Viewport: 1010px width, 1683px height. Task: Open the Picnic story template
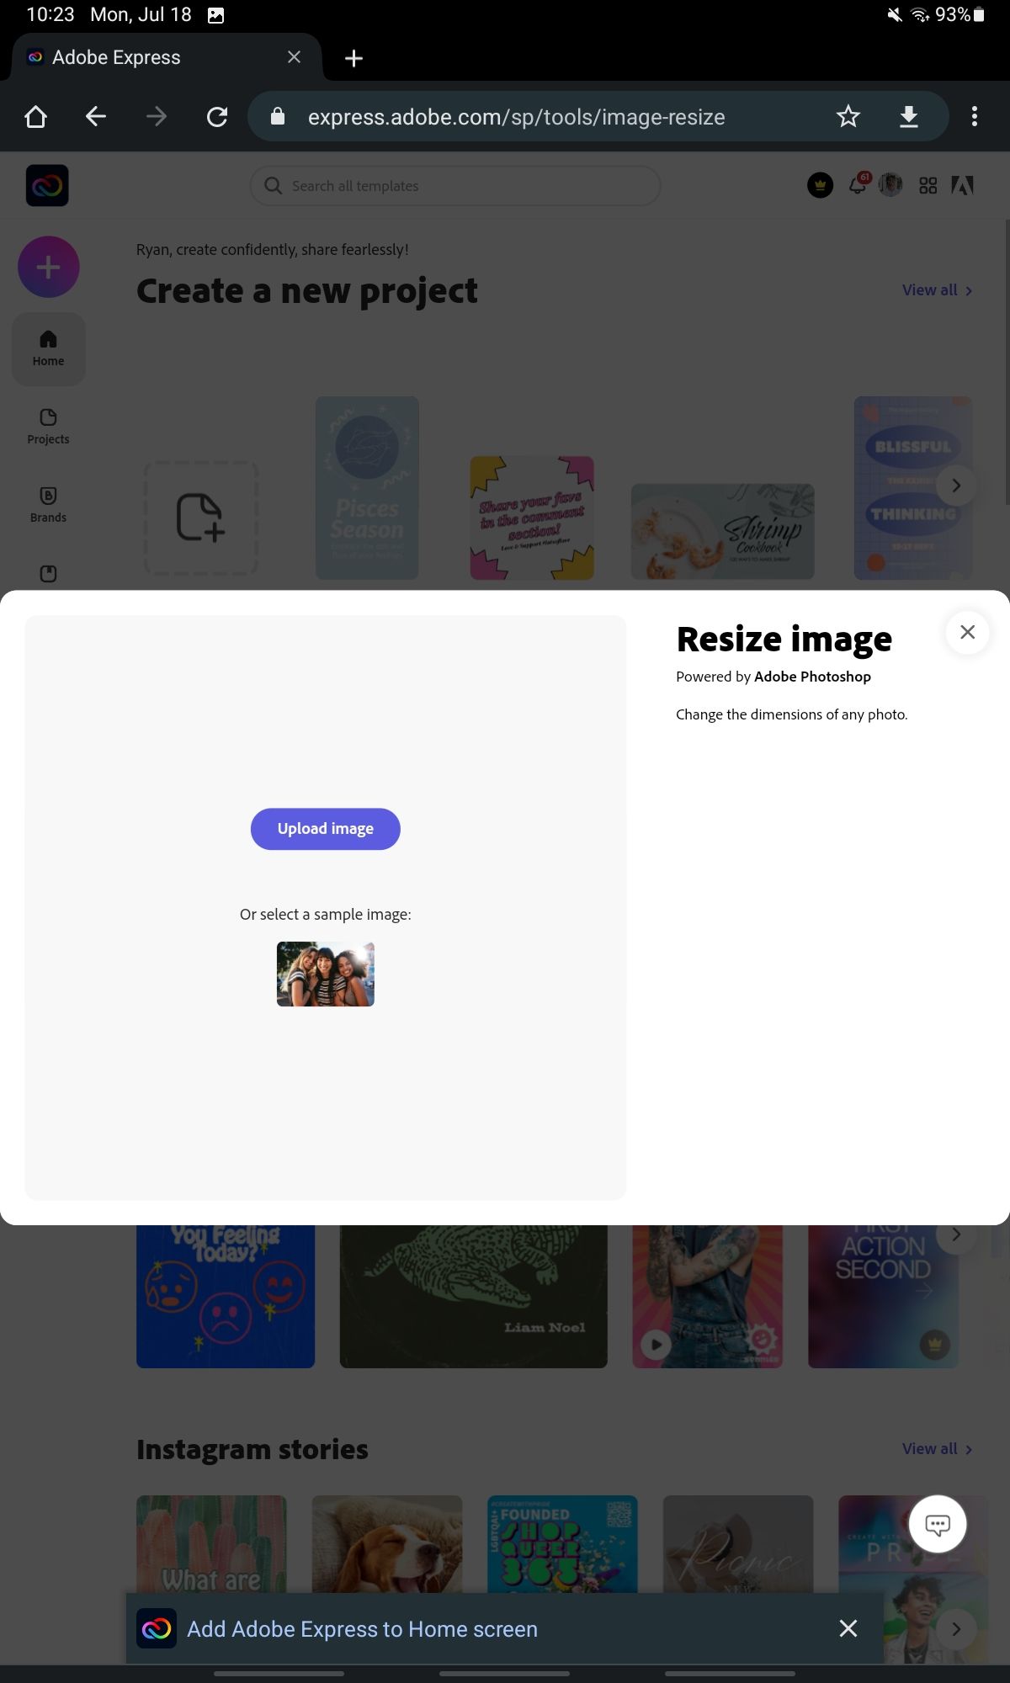click(x=738, y=1544)
